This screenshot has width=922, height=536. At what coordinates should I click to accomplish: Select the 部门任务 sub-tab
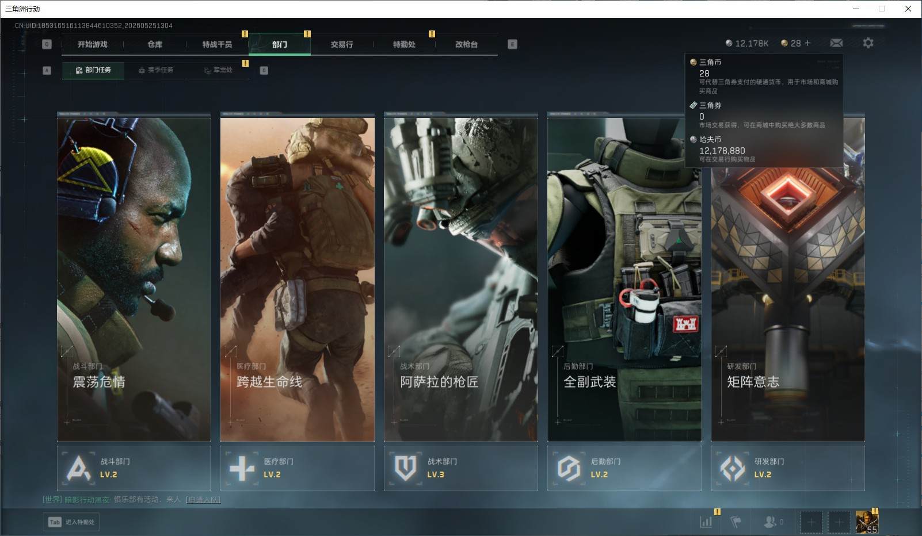93,70
